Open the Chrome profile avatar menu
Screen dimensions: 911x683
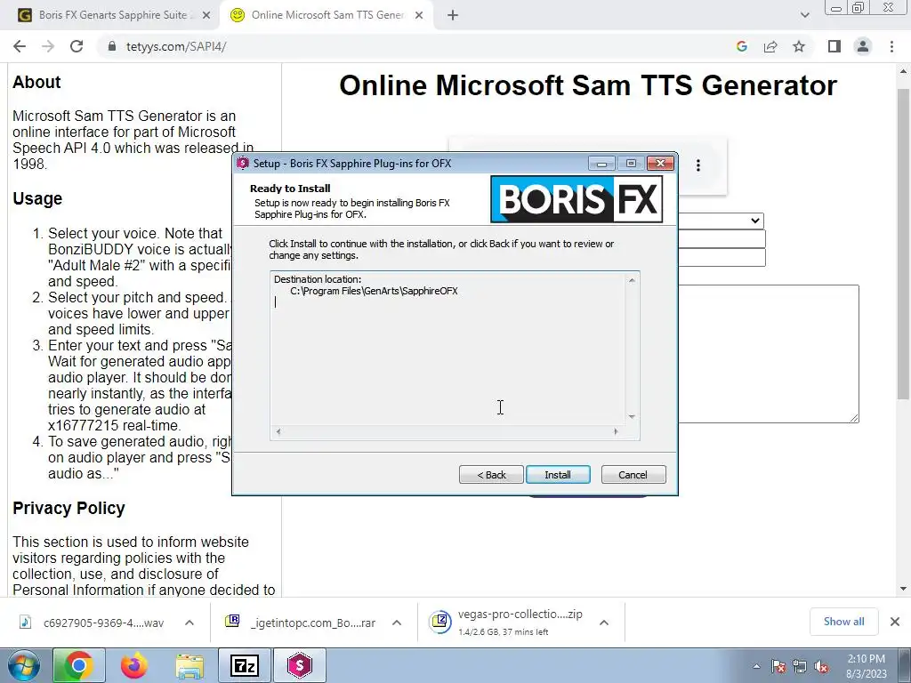point(863,46)
